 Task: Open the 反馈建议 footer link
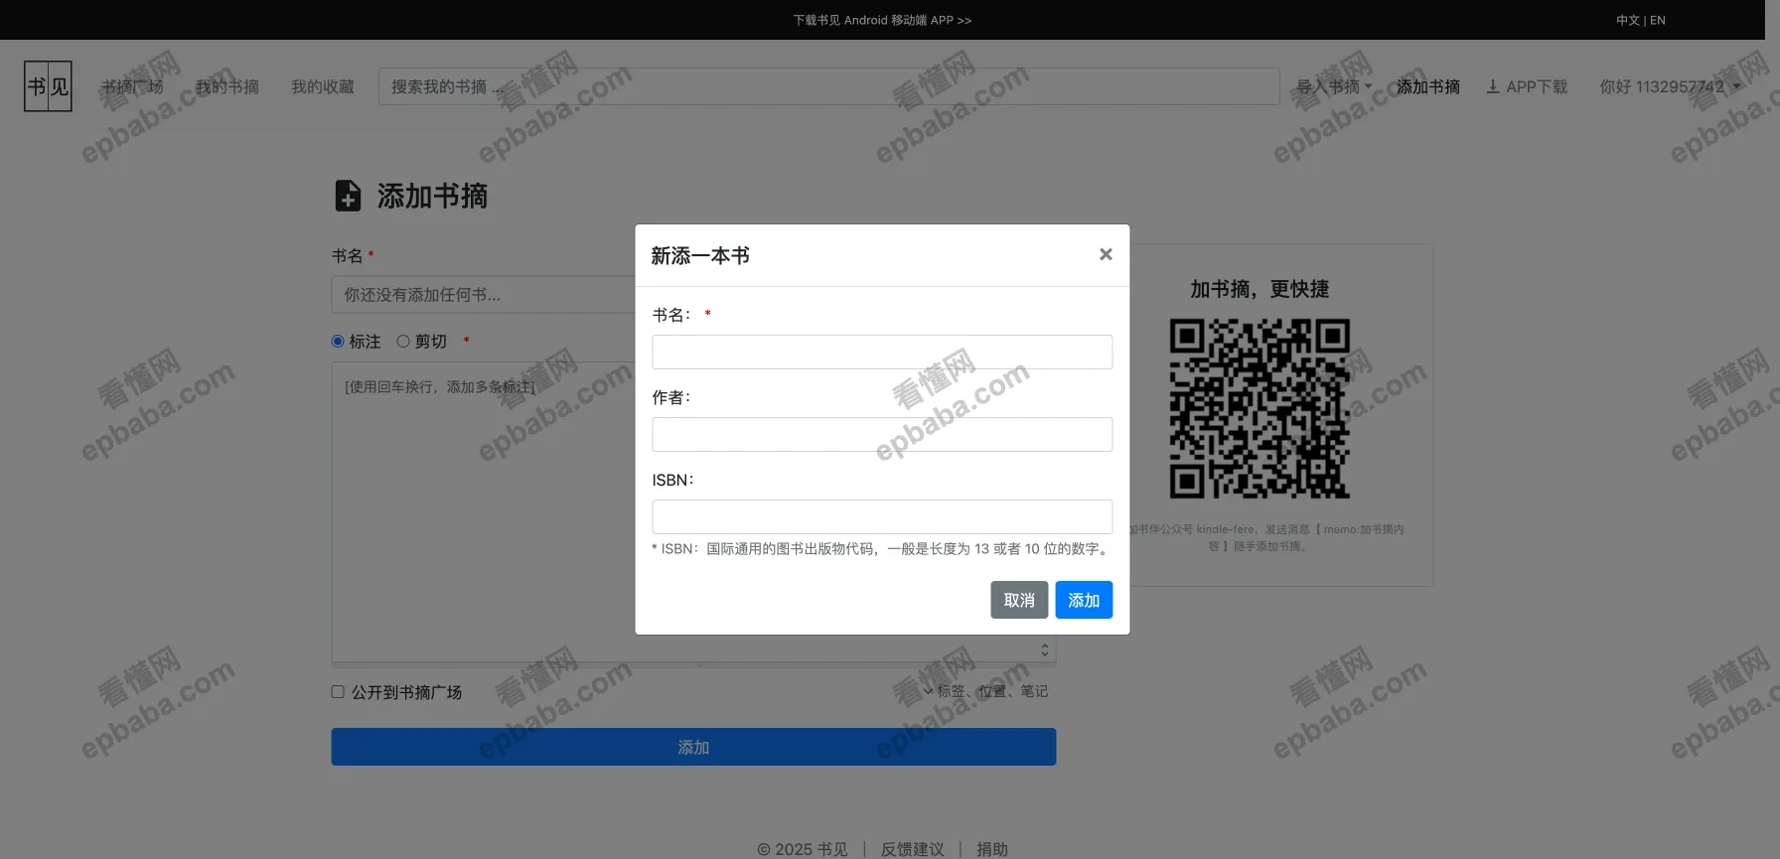913,849
